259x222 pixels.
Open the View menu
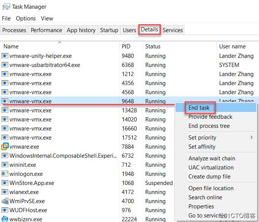click(47, 19)
